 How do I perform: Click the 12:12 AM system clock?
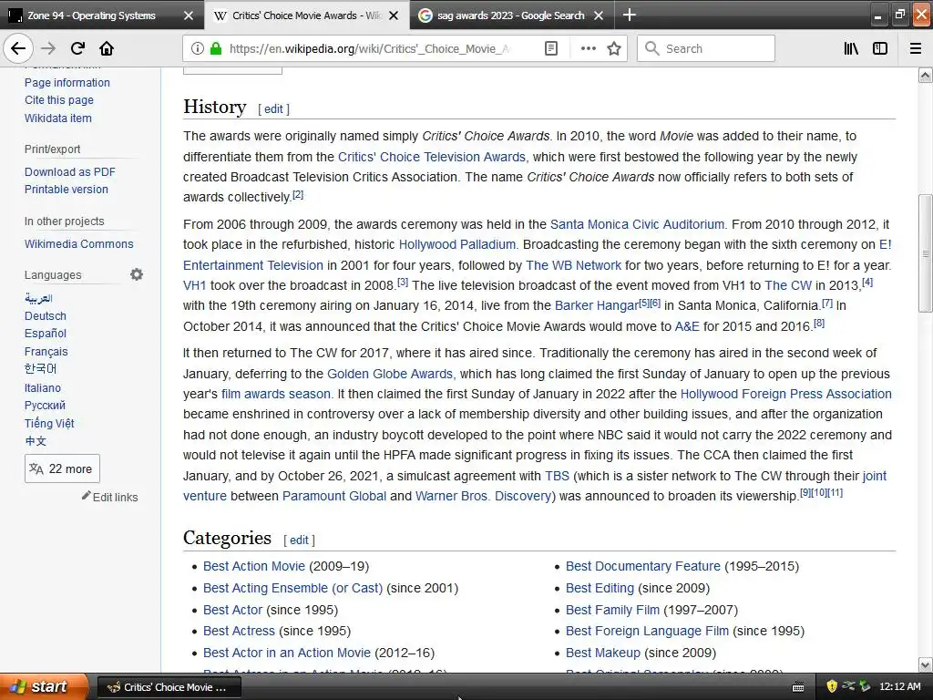[899, 686]
